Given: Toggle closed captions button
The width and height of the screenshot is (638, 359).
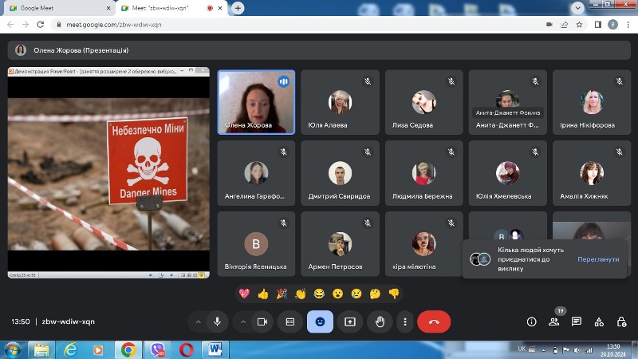Looking at the screenshot, I should point(290,322).
